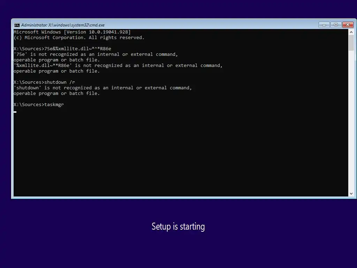Viewport: 357px width, 268px height.
Task: Click the "(c) Microsoft Corporation. All rights reserved." line
Action: [x=79, y=38]
